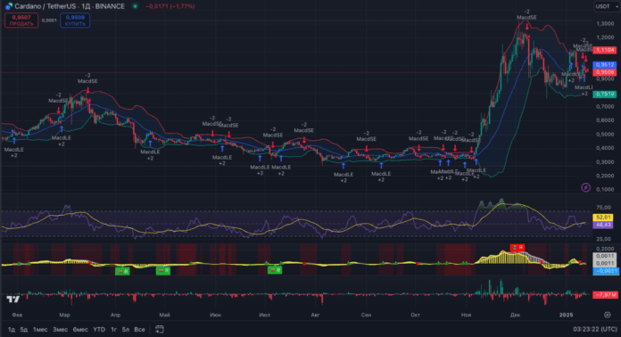Click the -0,0171 (-1,77%) price change

click(170, 6)
